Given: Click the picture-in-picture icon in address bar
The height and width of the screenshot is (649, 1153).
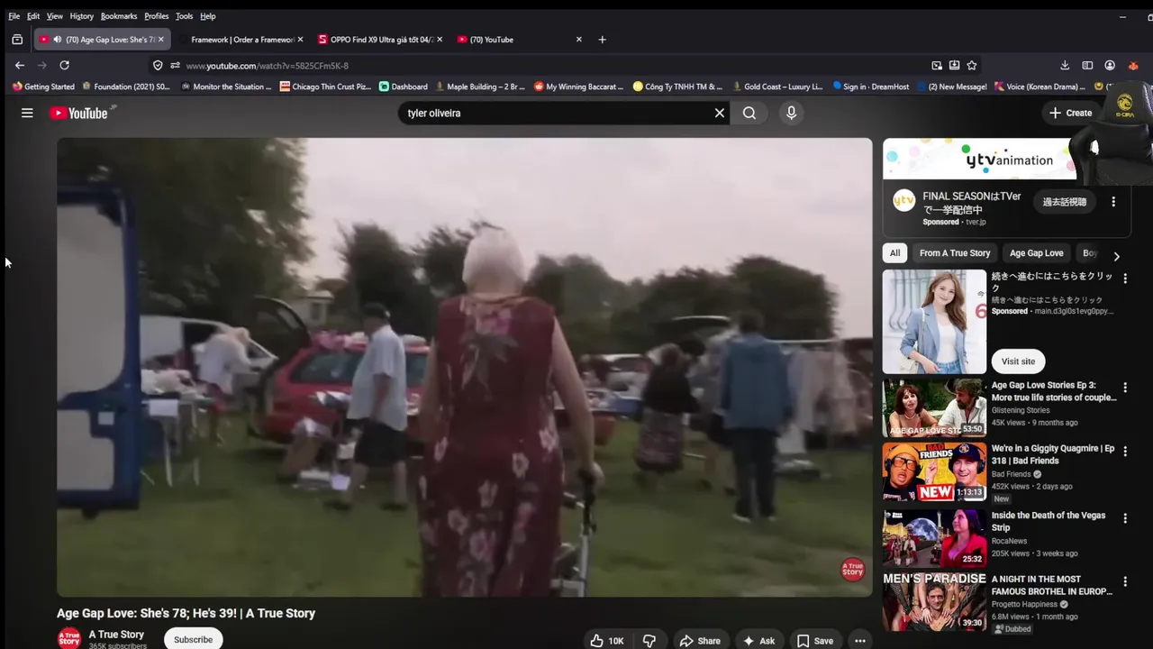Looking at the screenshot, I should pyautogui.click(x=937, y=65).
